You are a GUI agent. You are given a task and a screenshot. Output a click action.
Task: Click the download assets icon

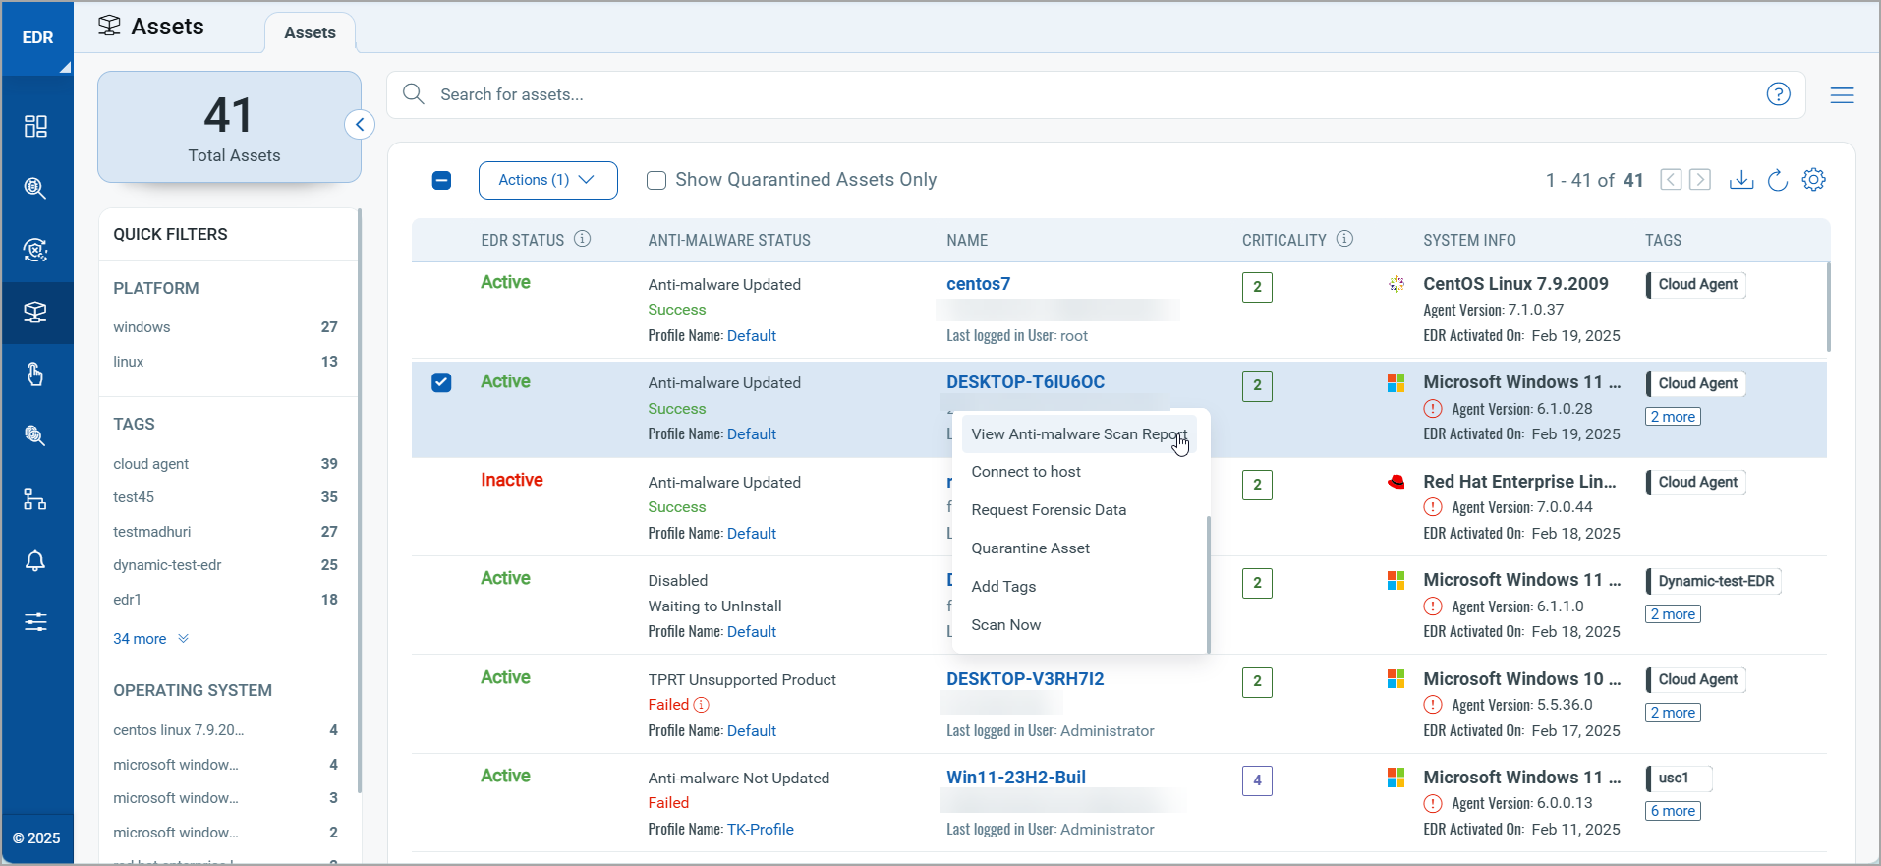[x=1740, y=180]
